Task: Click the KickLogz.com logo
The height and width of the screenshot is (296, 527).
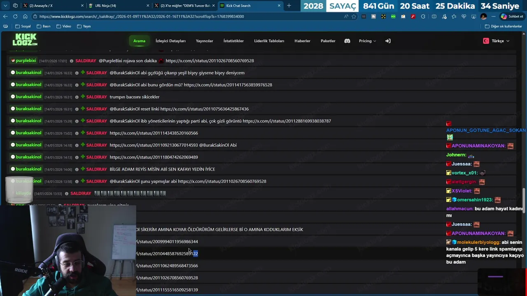Action: [25, 39]
